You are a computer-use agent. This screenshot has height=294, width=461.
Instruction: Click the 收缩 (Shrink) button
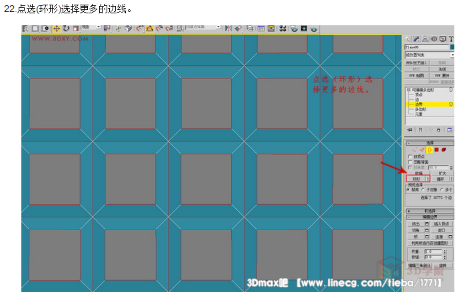[x=418, y=174]
